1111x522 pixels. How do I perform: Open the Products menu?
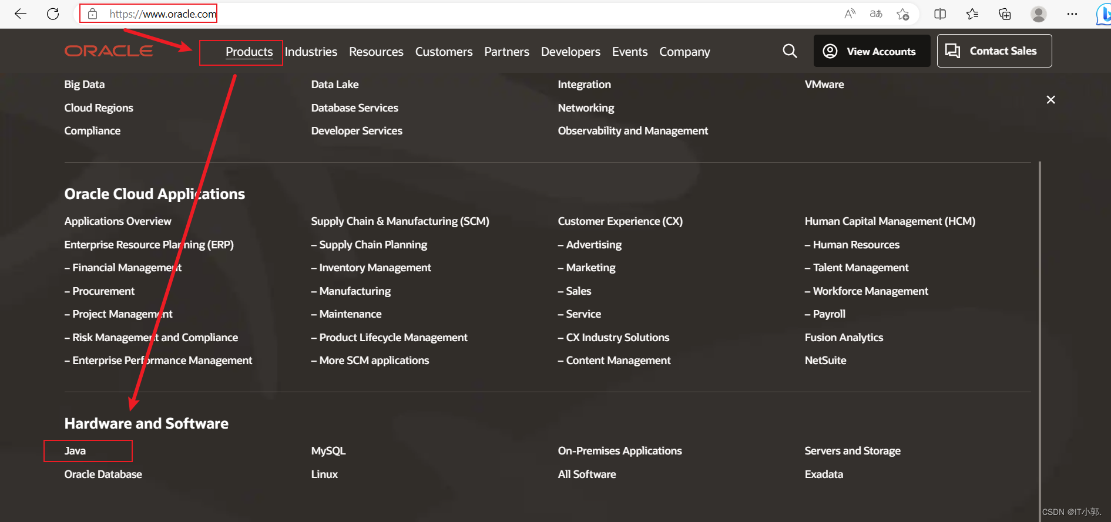249,52
